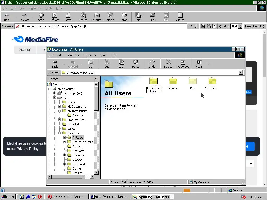
Task: Open the Edit menu in Explorer window
Action: tap(60, 55)
